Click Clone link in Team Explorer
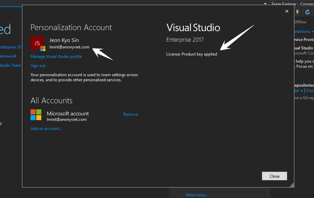Viewport: 314px width, 198px height. click(310, 91)
